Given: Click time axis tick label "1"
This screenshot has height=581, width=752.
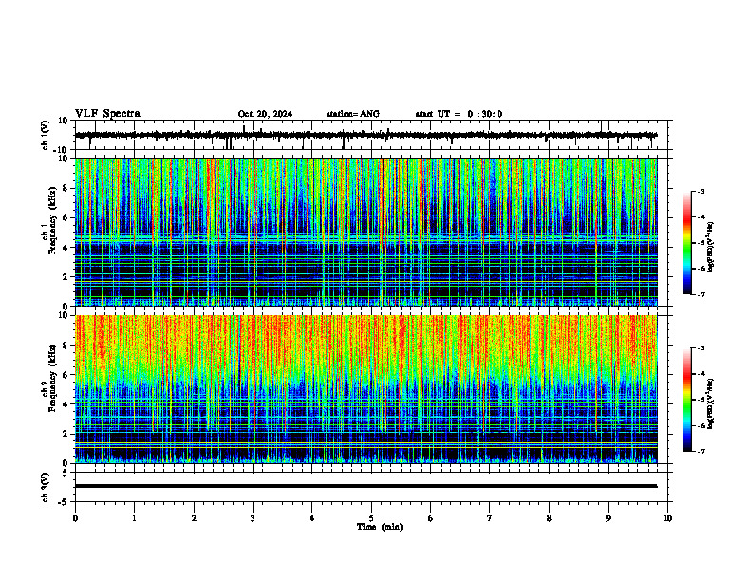Looking at the screenshot, I should tap(134, 518).
